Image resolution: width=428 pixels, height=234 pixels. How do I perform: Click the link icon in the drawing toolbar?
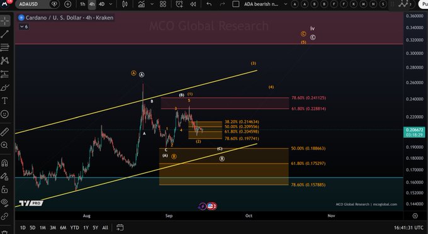[4, 216]
